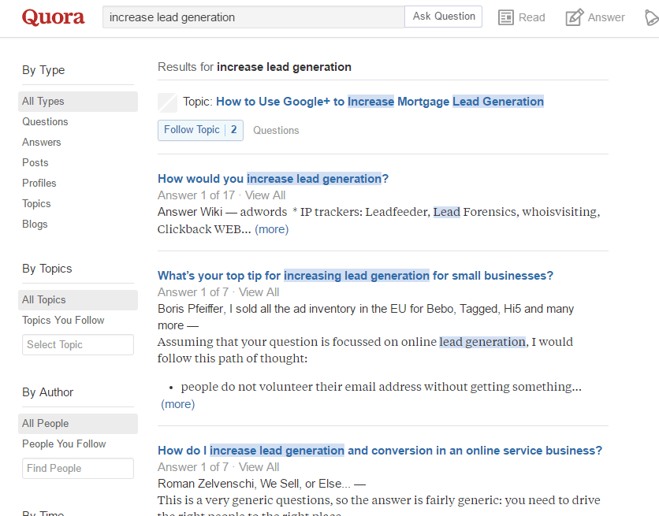659x516 pixels.
Task: Expand (more) under Boris Pfeiffer's answer
Action: coord(178,404)
